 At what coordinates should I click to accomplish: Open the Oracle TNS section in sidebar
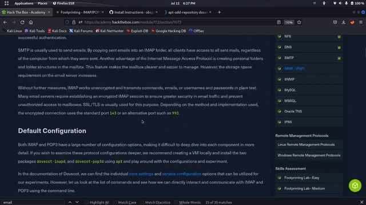tap(309, 112)
